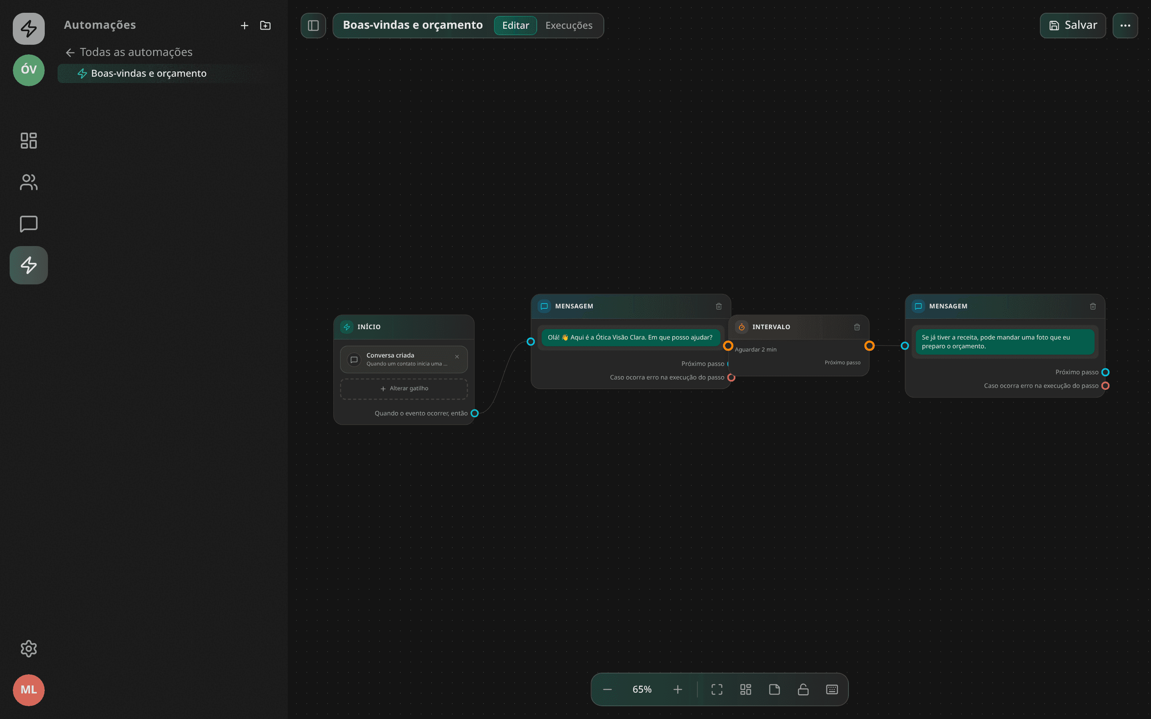The width and height of the screenshot is (1151, 719).
Task: Select the automations lightning icon in sidebar
Action: tap(28, 265)
